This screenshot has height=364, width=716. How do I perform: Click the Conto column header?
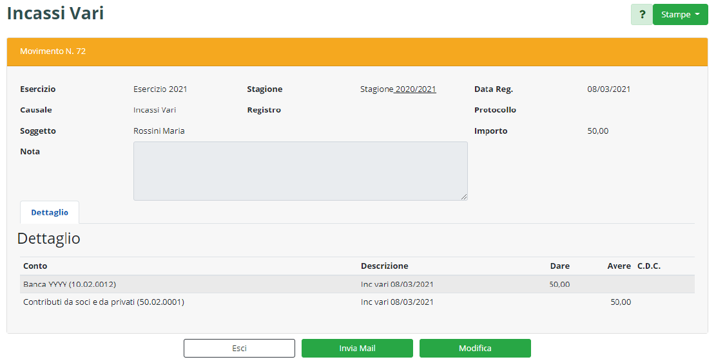click(35, 266)
